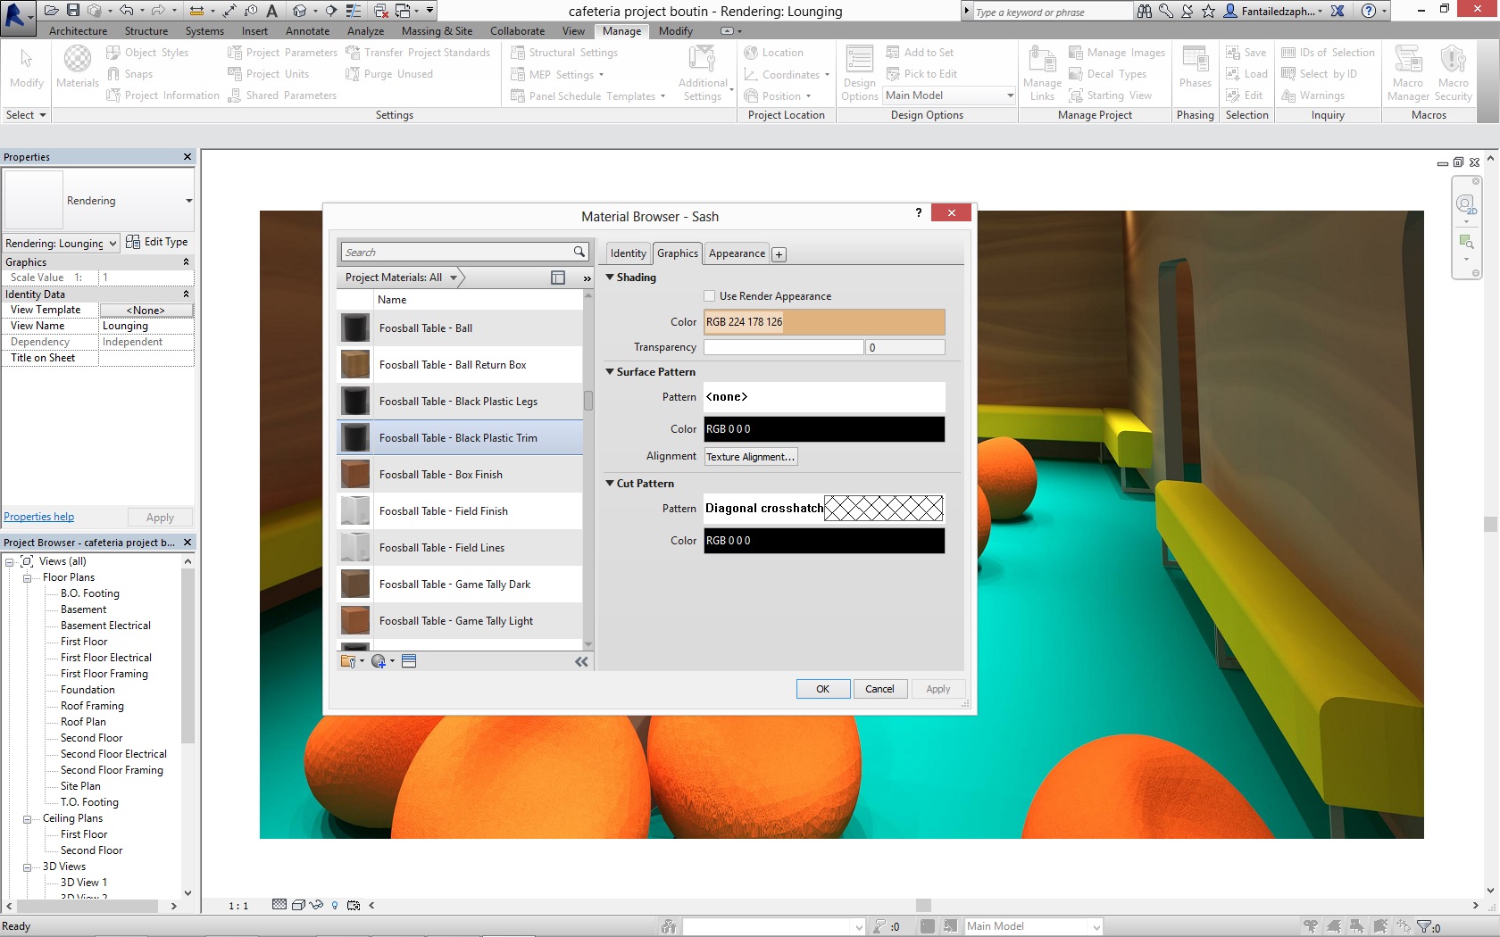Click the Shading color swatch RGB 224 178 126

[824, 322]
